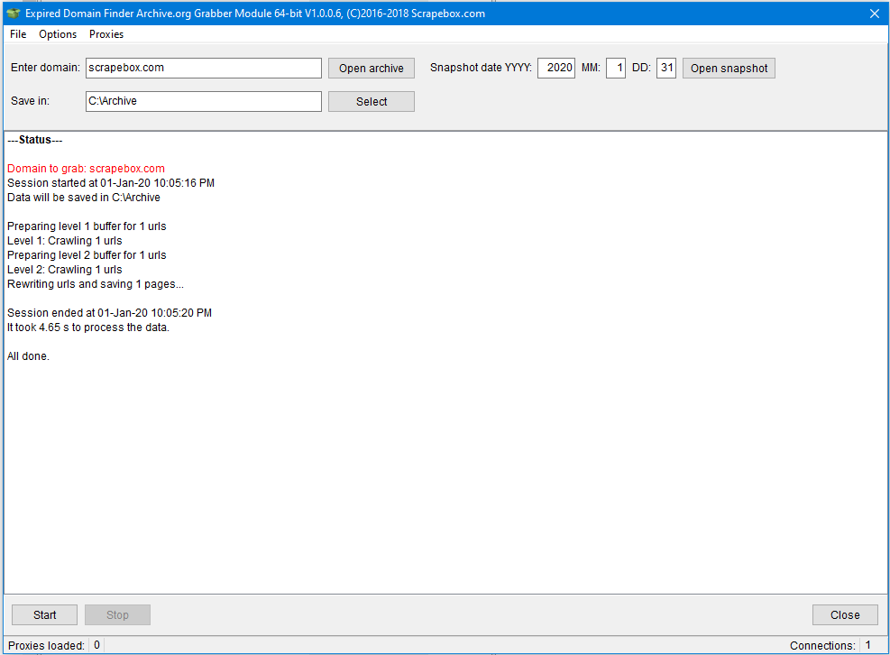Click the Proxies loaded count in status bar

tap(96, 645)
